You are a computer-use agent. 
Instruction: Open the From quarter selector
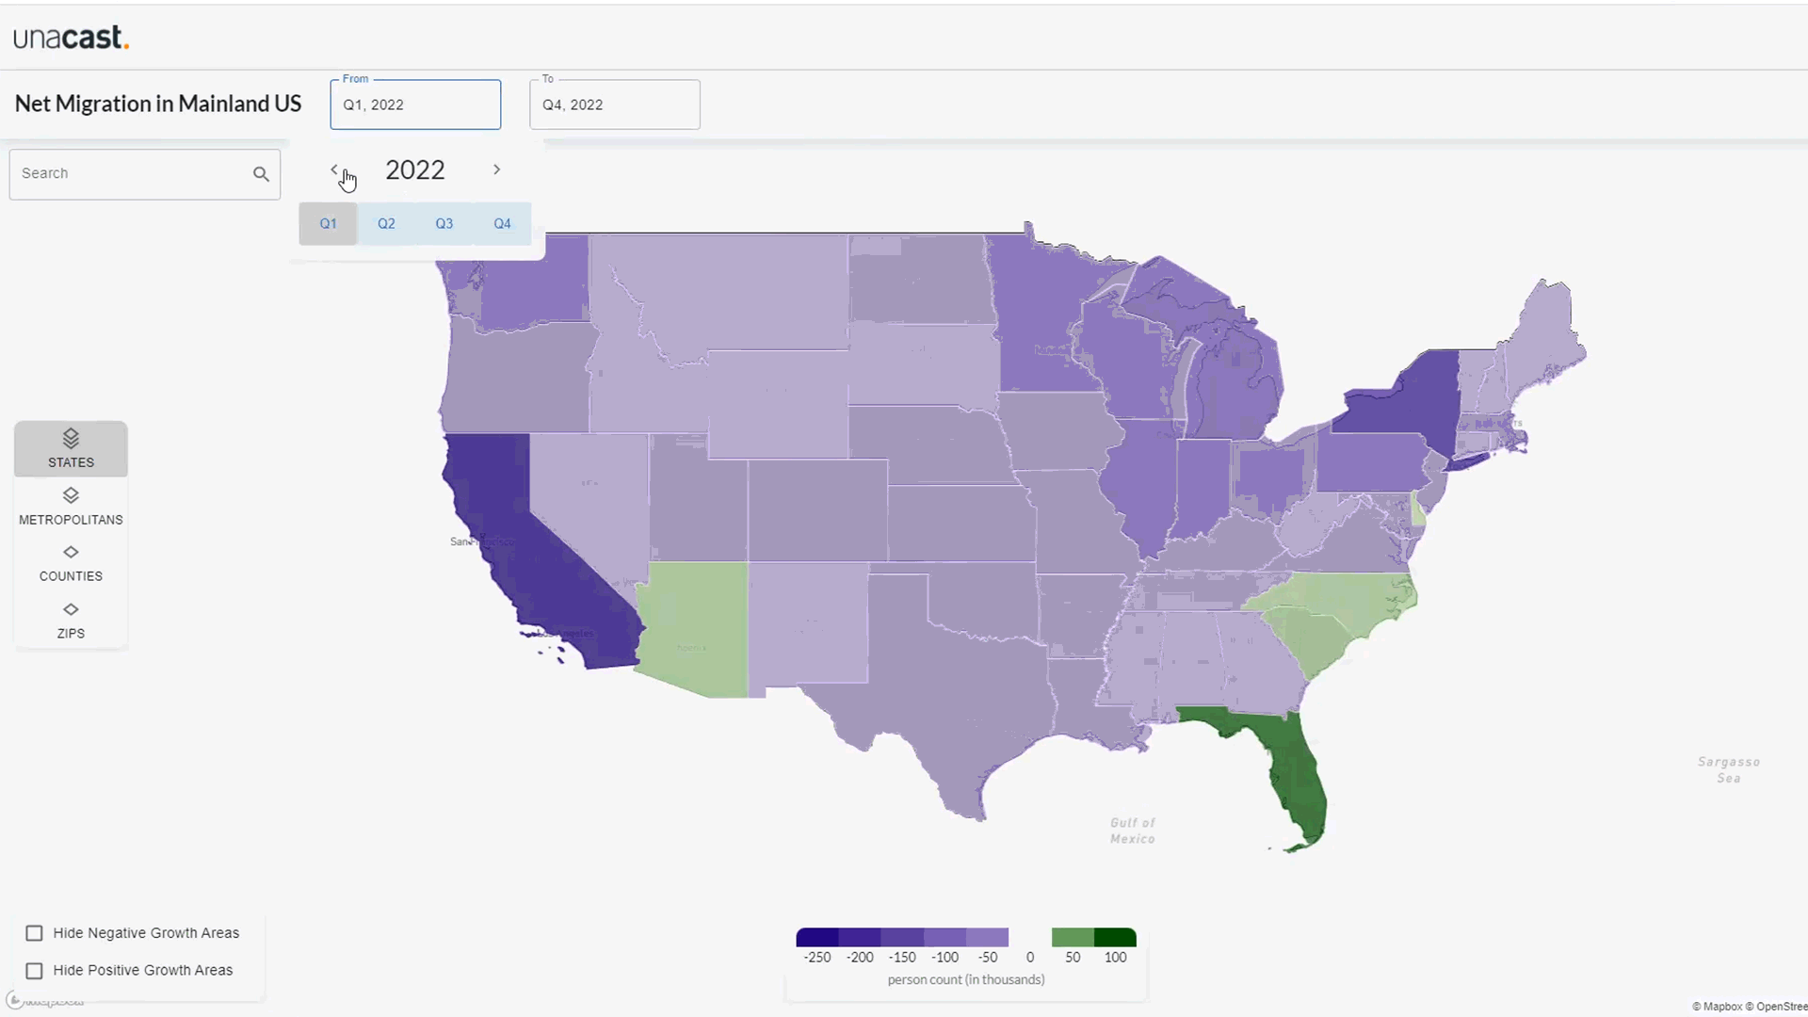[414, 105]
